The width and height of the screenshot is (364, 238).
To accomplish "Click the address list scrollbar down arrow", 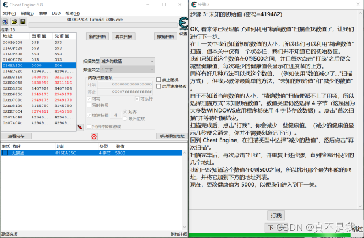I will 185,227.
